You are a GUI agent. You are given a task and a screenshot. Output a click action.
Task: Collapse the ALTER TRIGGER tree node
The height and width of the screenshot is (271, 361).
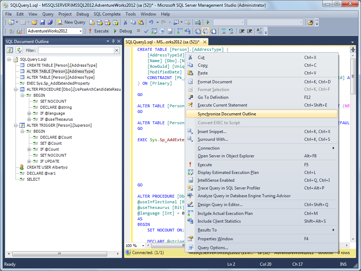point(16,125)
